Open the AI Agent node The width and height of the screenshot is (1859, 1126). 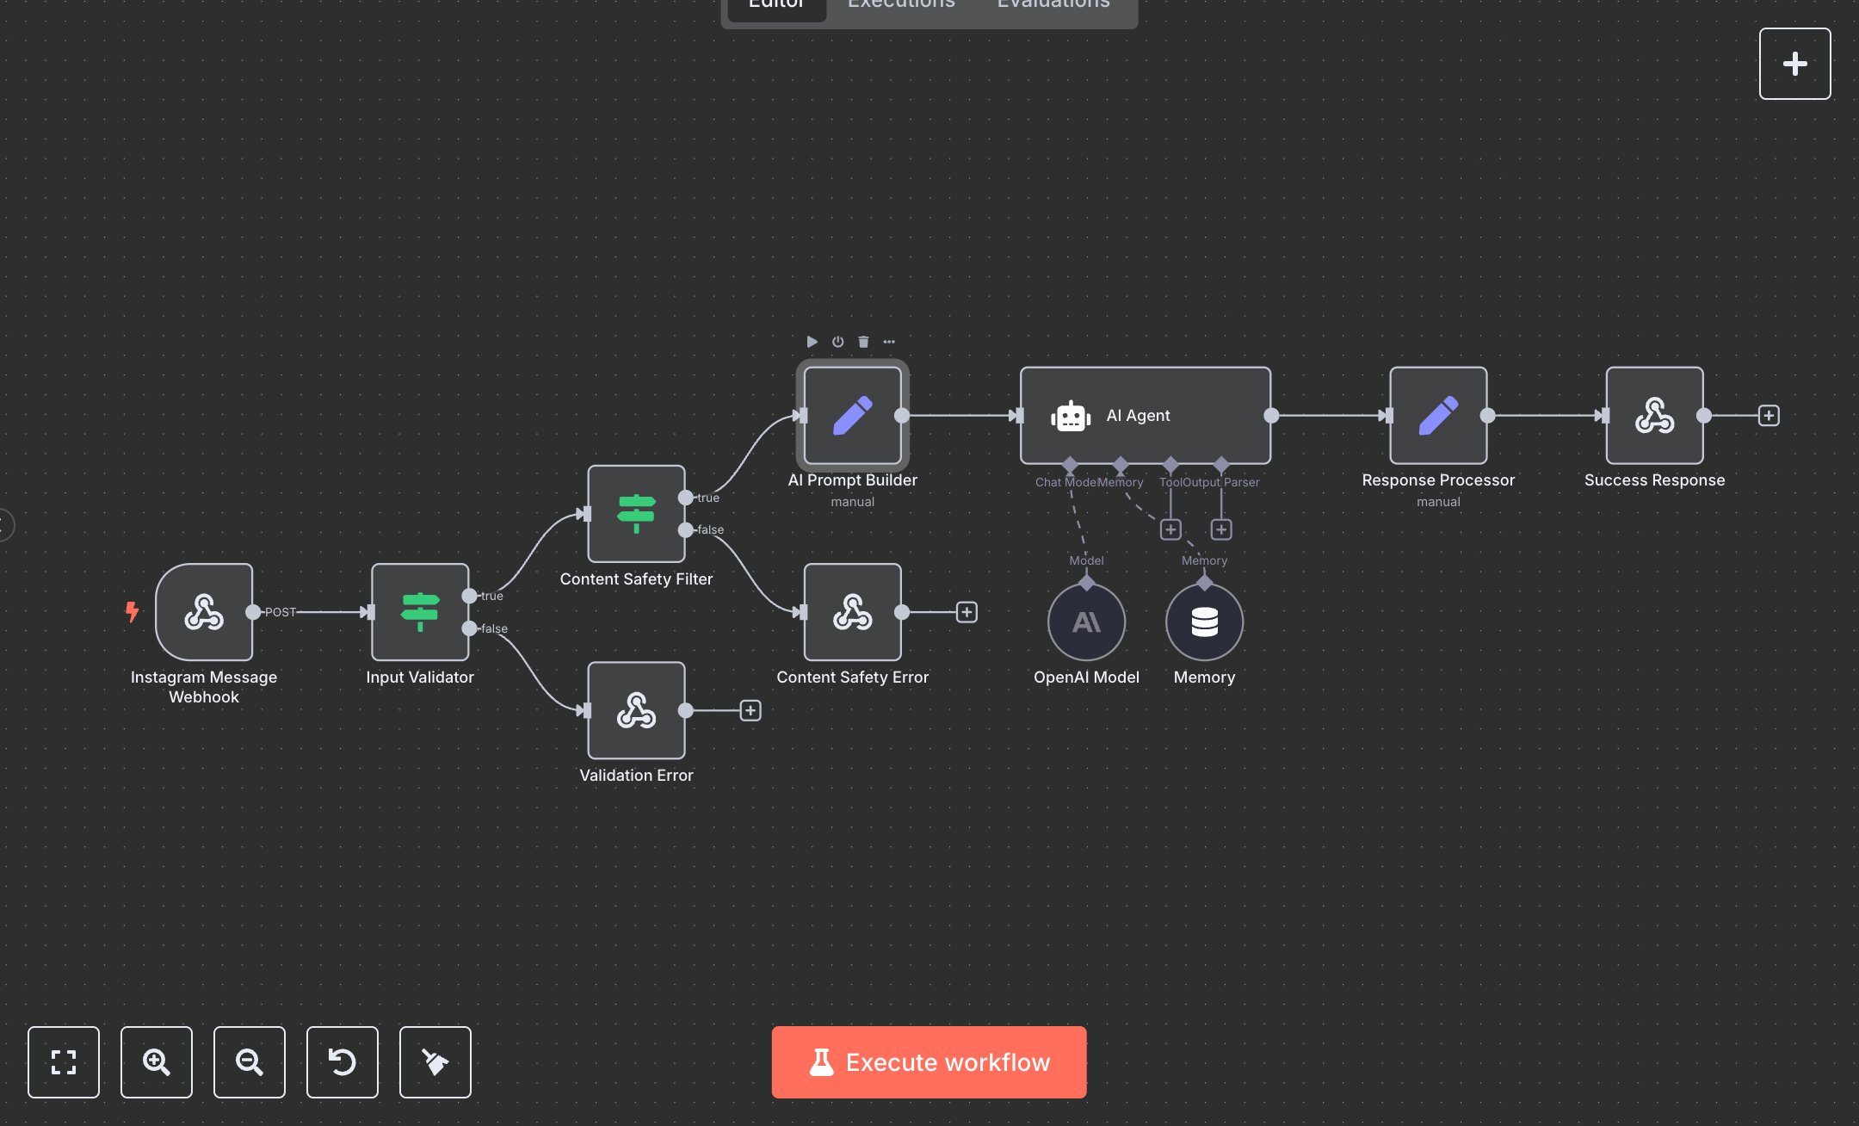tap(1145, 416)
